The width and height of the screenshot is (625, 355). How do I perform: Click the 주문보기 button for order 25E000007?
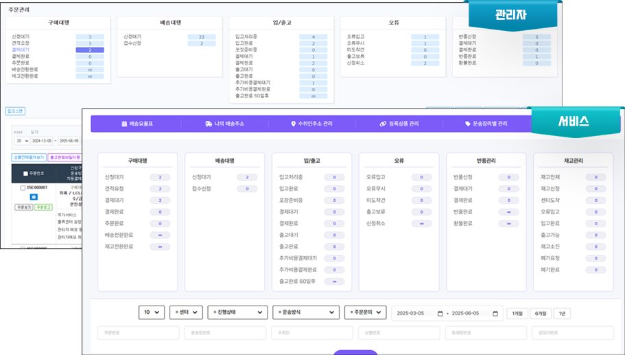click(23, 207)
